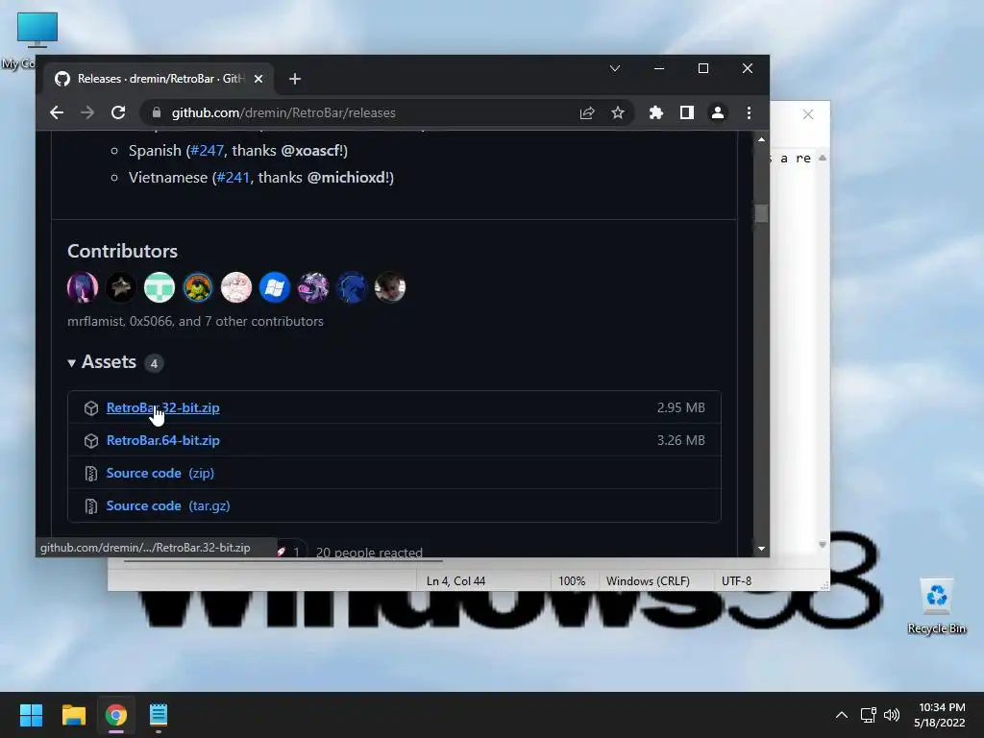Click the rocket reaction button
The image size is (984, 738).
(x=290, y=551)
